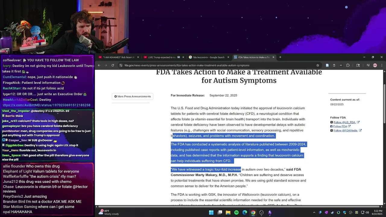Open Follow FDA Facebook link
The image size is (386, 217).
pyautogui.click(x=340, y=126)
